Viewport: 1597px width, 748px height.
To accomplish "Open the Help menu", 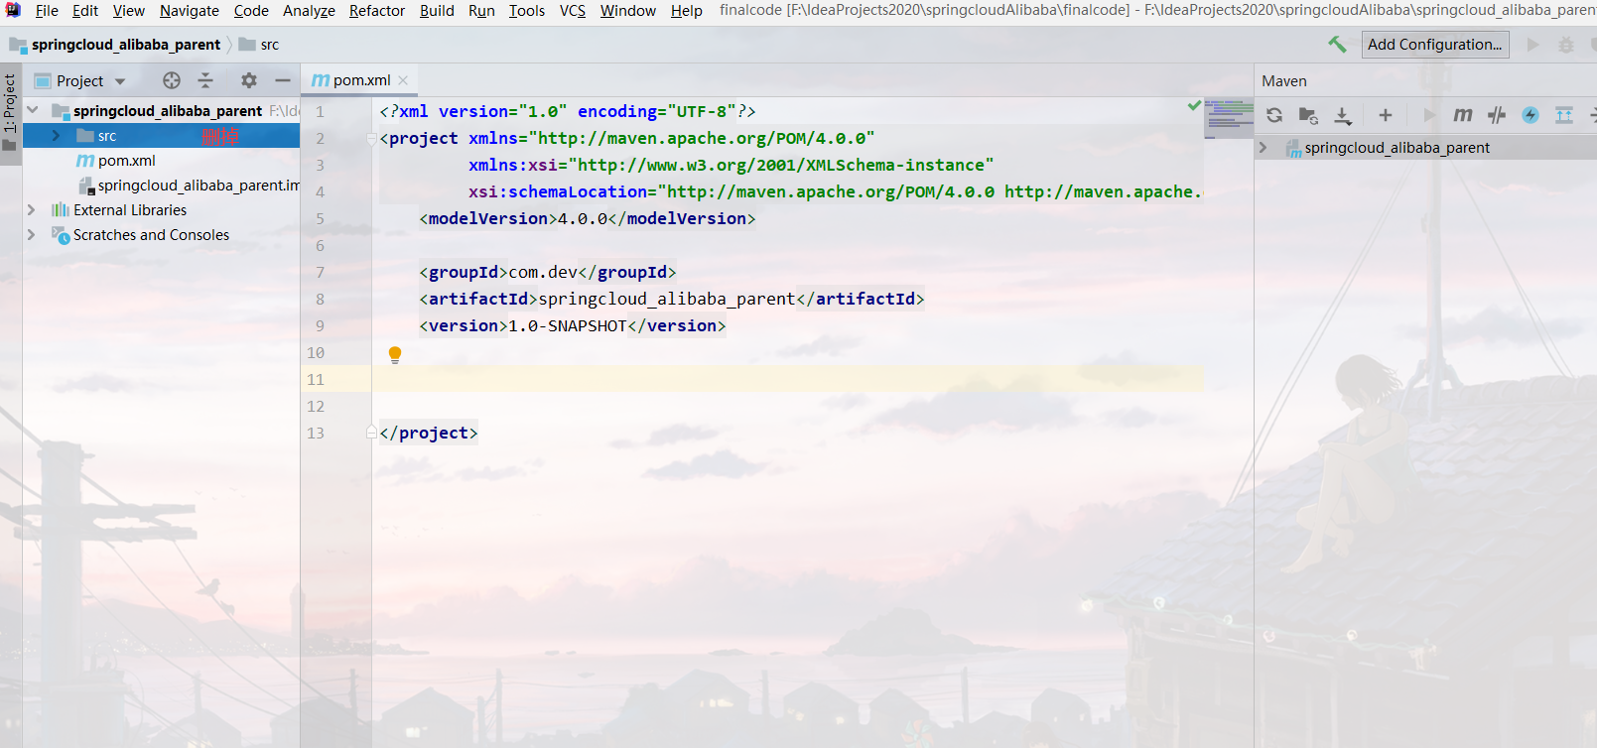I will click(686, 11).
